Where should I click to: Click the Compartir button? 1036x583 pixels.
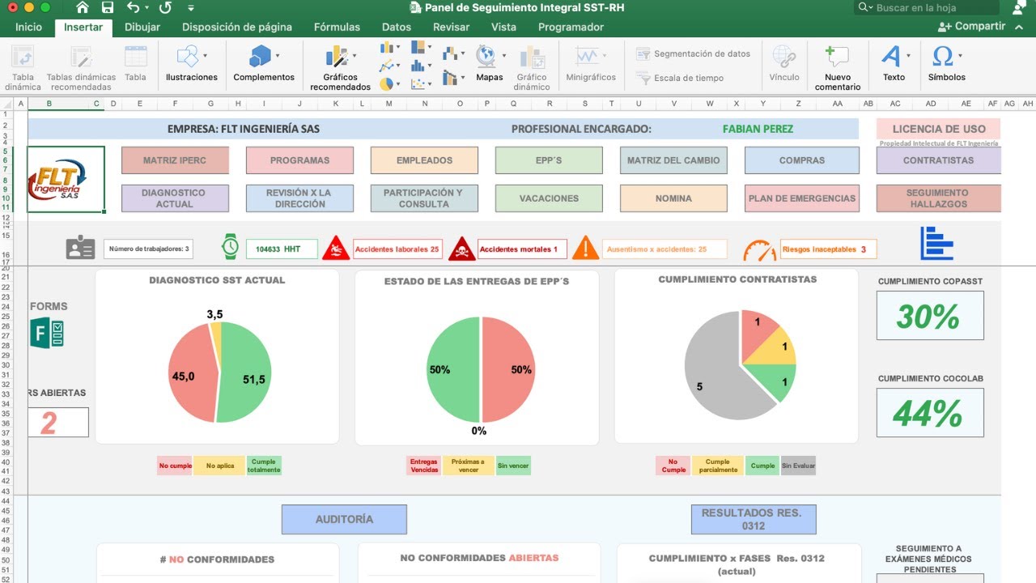pyautogui.click(x=971, y=26)
